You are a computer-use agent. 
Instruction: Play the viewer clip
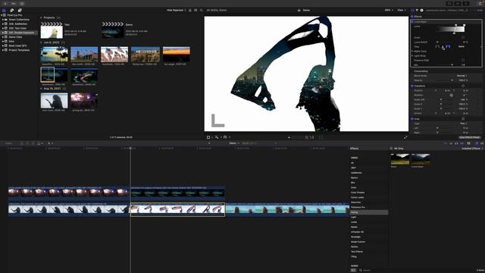coord(289,137)
